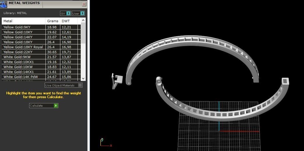Screen dimensions: 304x151
Task: Select the clasp piece in viewport
Action: [117, 81]
